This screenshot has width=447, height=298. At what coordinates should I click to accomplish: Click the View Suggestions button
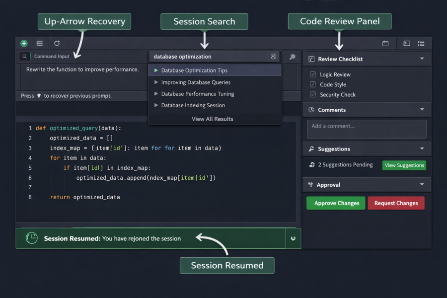(404, 165)
